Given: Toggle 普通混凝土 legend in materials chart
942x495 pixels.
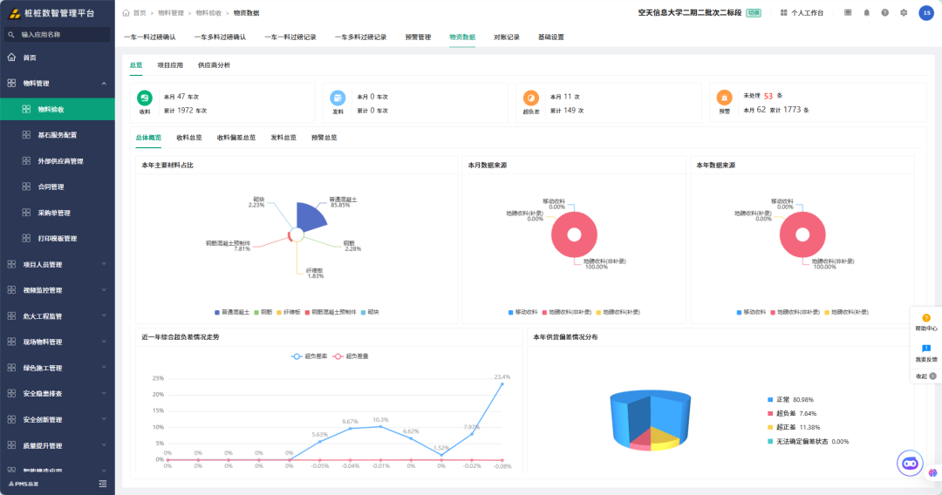Looking at the screenshot, I should [x=232, y=312].
